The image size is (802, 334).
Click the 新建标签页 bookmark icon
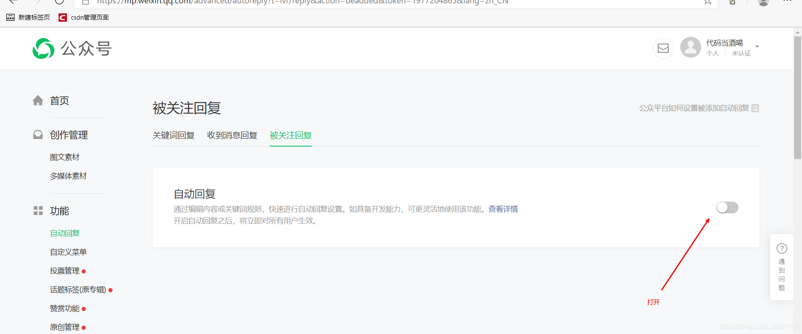point(10,17)
